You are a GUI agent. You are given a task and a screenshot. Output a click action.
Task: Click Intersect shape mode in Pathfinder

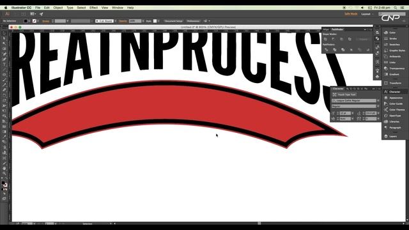pos(341,39)
